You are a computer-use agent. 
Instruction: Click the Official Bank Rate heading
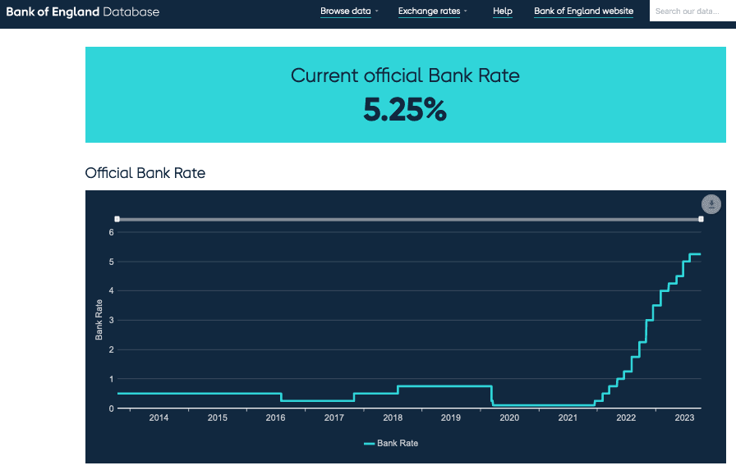point(145,173)
